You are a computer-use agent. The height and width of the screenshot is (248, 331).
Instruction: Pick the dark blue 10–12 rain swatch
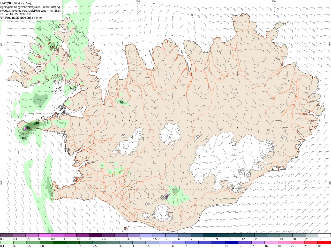231,243
